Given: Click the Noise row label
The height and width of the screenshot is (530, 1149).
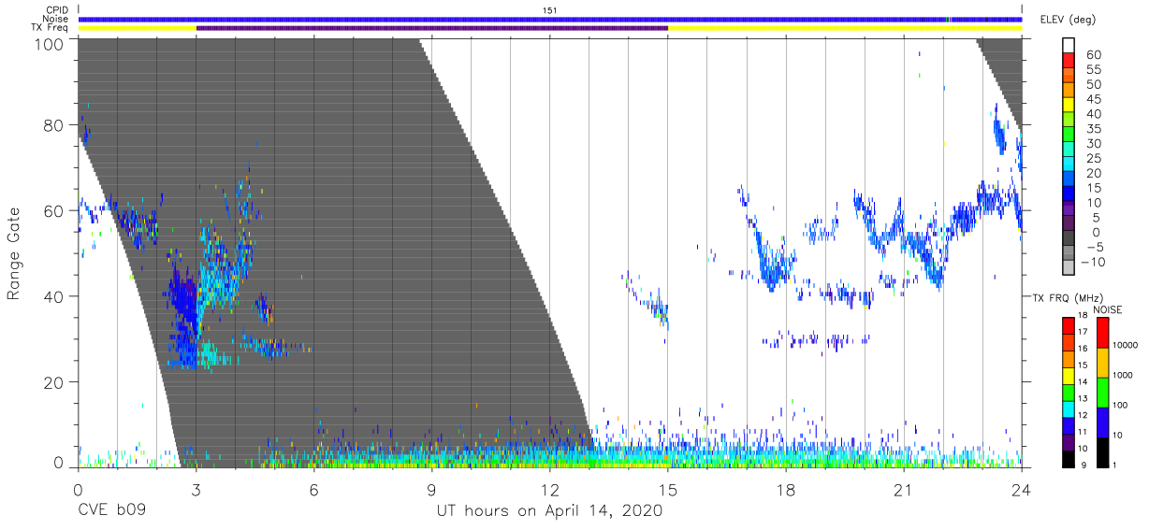Looking at the screenshot, I should 54,19.
